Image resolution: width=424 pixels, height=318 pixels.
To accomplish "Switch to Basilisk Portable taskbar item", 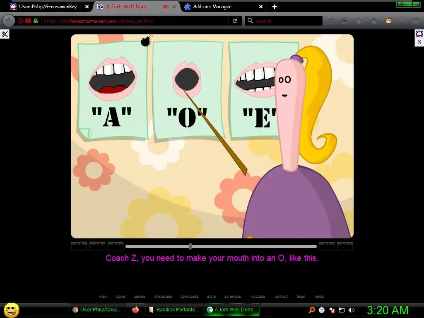I will pyautogui.click(x=174, y=310).
